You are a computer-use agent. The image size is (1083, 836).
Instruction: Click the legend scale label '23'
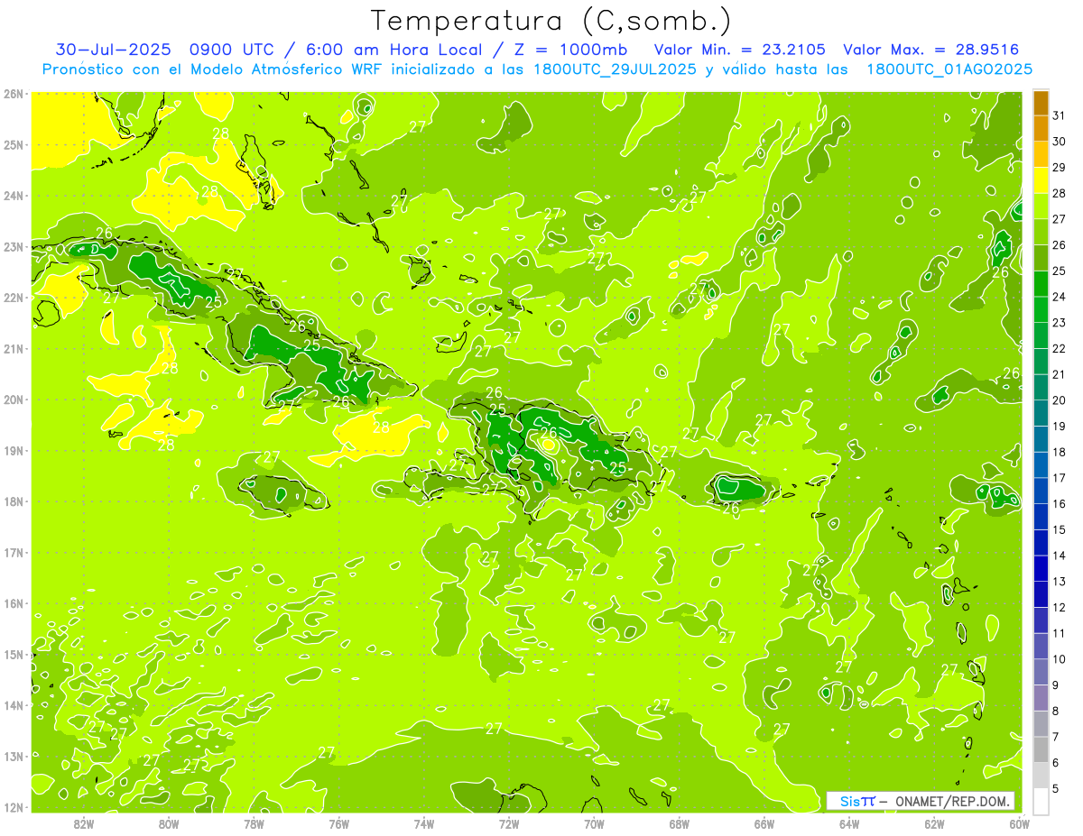click(1059, 323)
